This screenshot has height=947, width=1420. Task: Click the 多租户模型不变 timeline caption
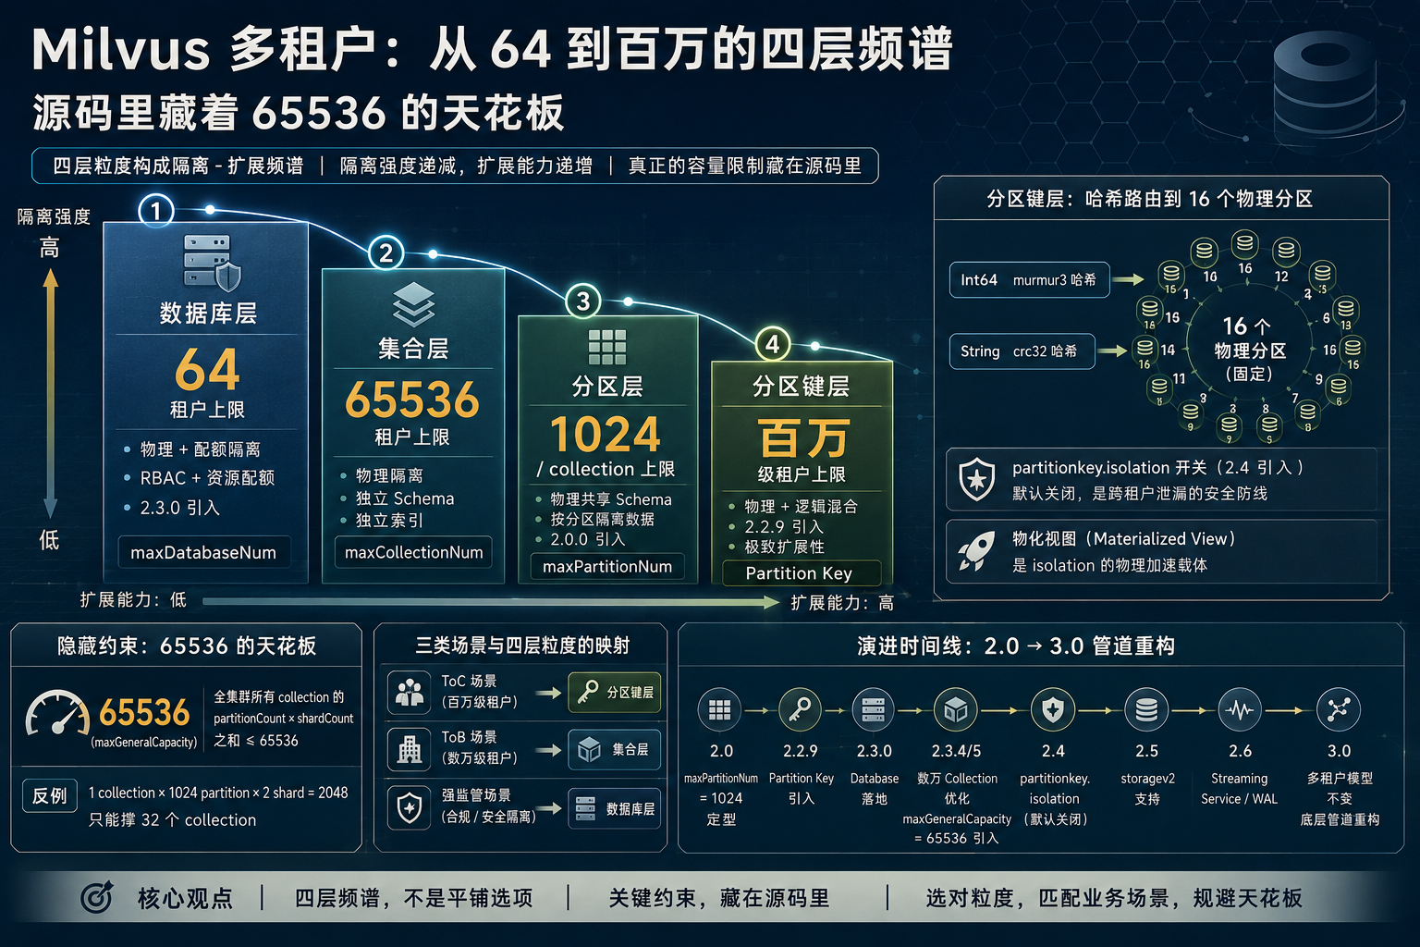coord(1340,788)
